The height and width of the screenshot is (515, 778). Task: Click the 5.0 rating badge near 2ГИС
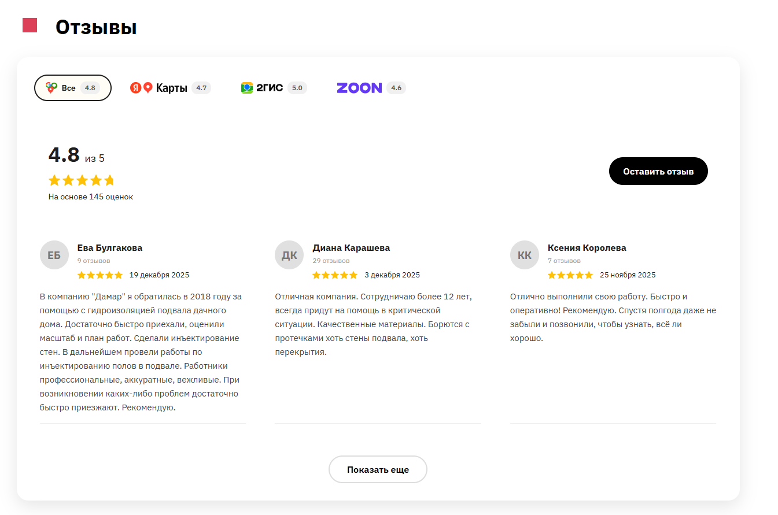tap(297, 88)
